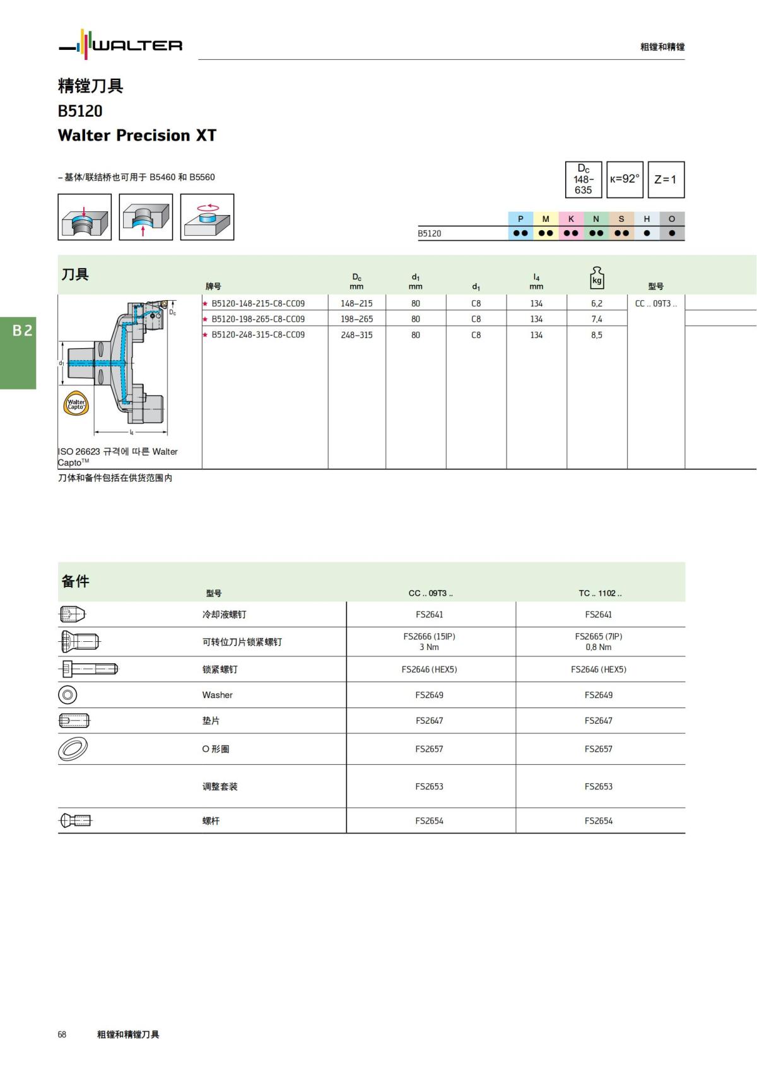Click the orange S material swatch
This screenshot has width=757, height=1070.
[622, 226]
